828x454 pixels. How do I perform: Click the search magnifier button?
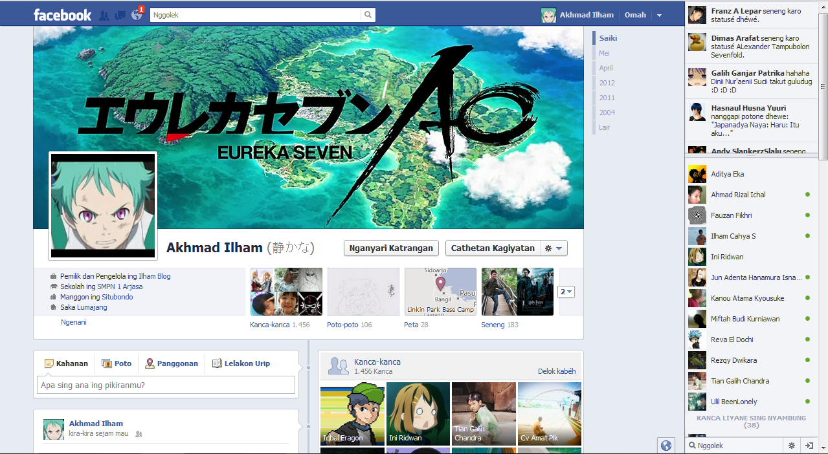coord(368,15)
